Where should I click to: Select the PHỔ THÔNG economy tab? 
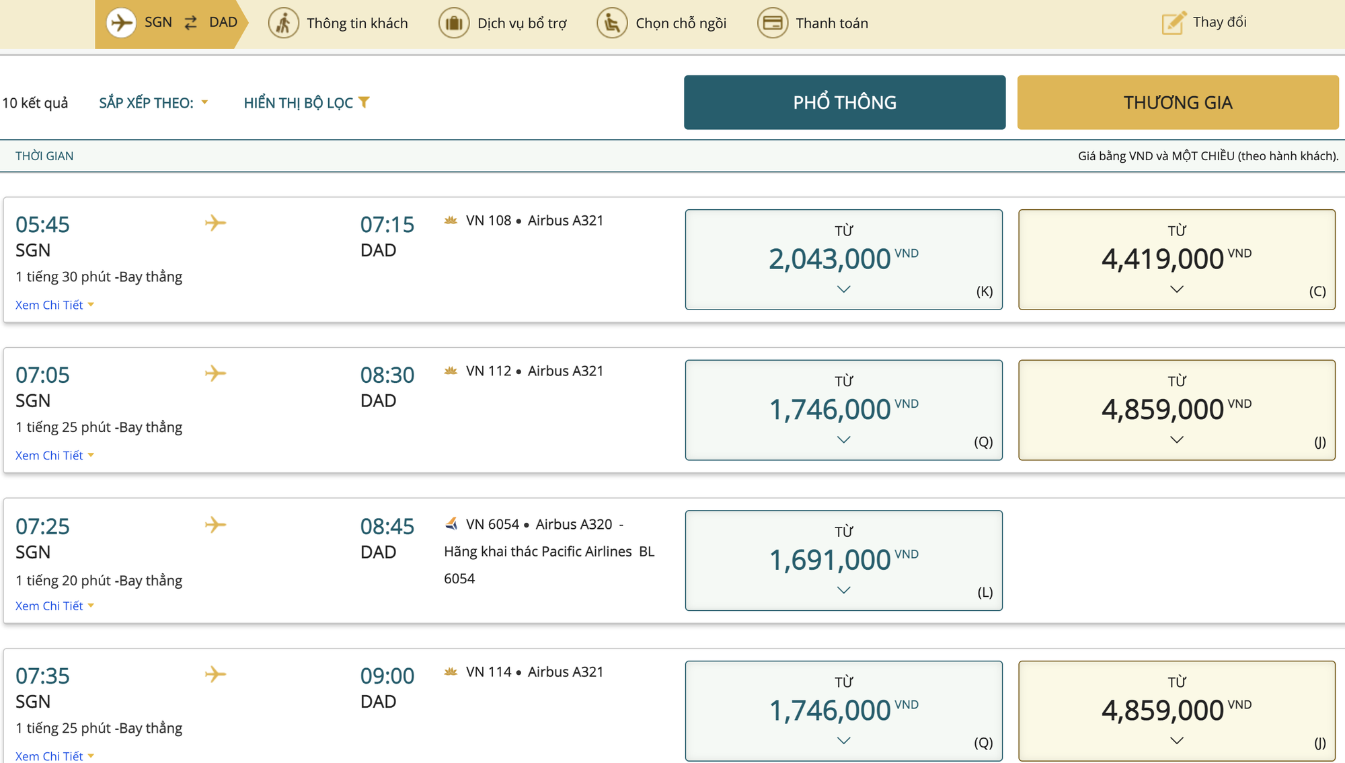(x=845, y=102)
